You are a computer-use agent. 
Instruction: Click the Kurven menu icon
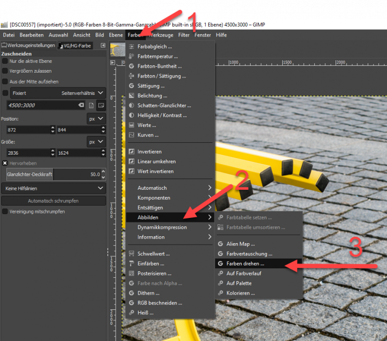[x=131, y=135]
